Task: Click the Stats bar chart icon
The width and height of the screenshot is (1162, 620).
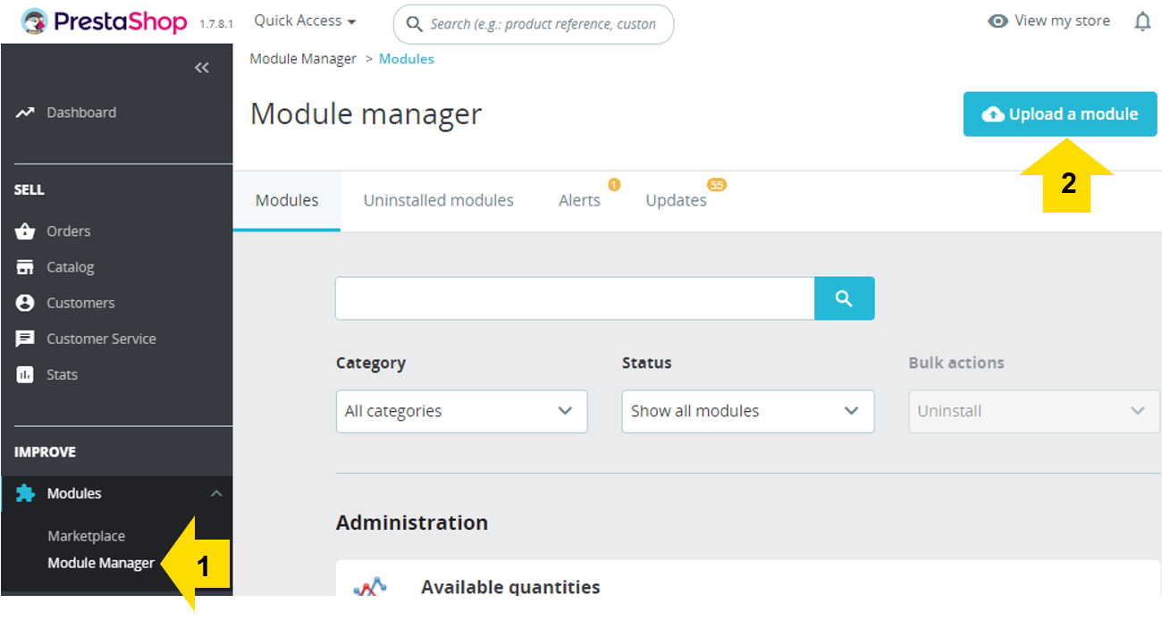Action: 25,374
